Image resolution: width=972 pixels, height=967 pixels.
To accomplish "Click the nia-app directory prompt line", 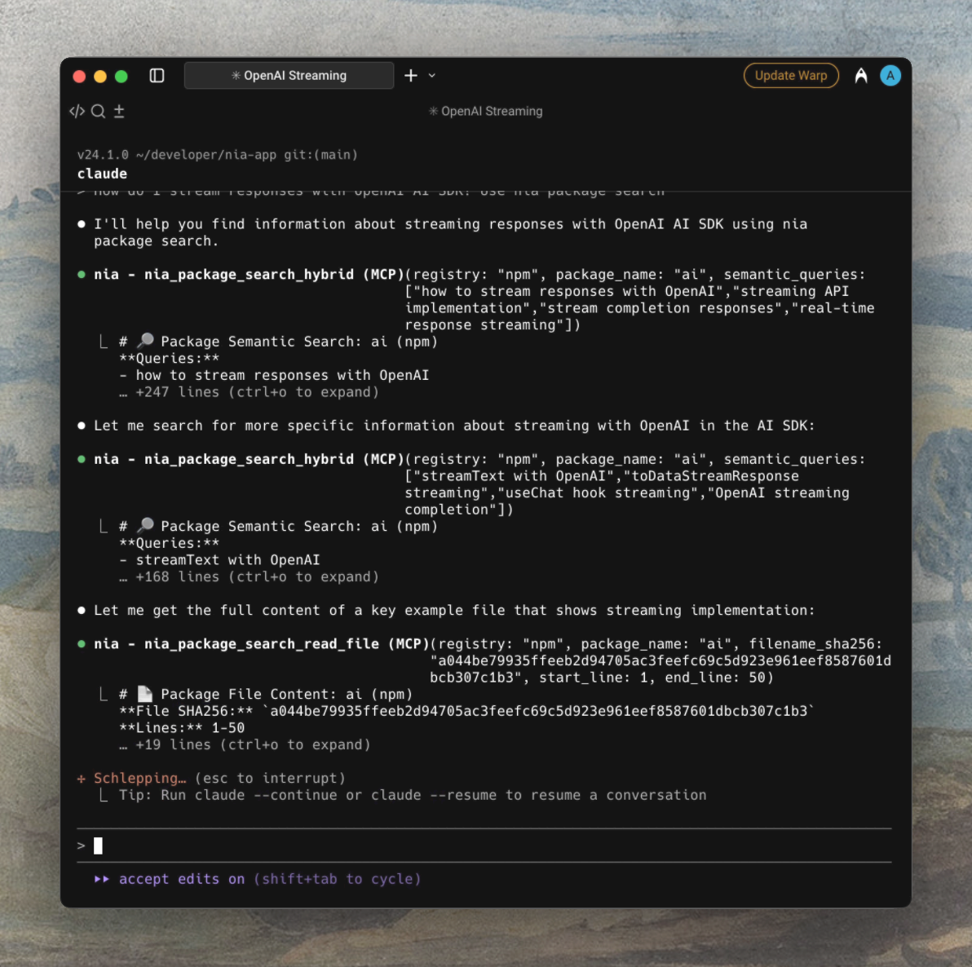I will pyautogui.click(x=218, y=154).
